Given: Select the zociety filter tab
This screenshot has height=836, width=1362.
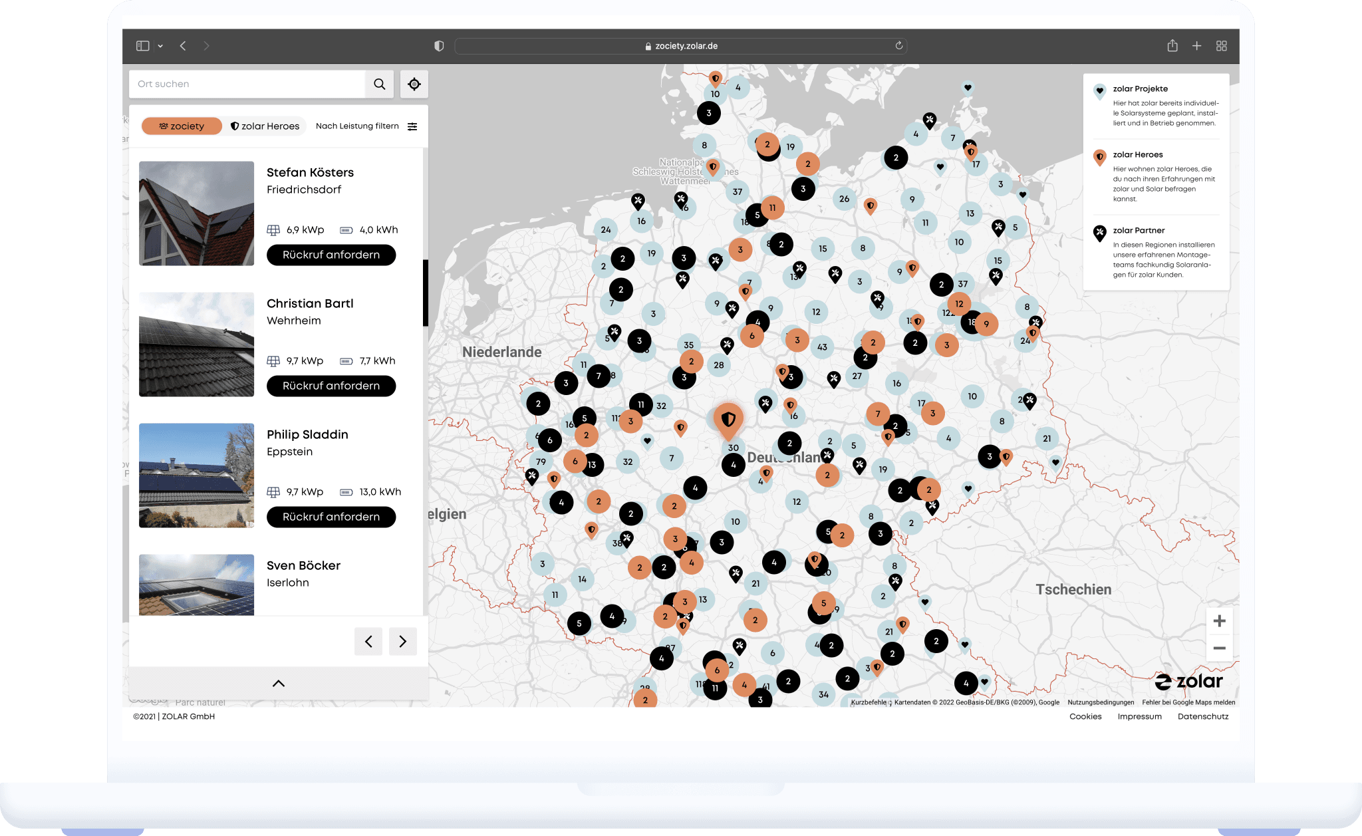Looking at the screenshot, I should point(182,126).
